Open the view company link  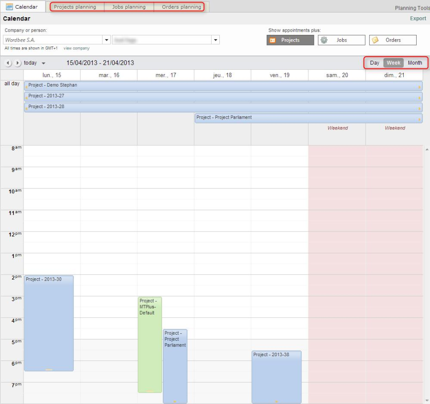coord(76,48)
